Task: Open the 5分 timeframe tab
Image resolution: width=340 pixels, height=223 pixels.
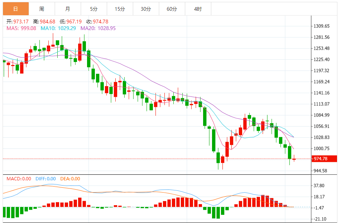Action: pyautogui.click(x=94, y=9)
